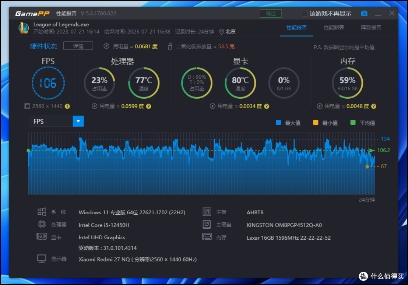
Task: Click the average 106.2 arrow marker
Action: [x=371, y=150]
